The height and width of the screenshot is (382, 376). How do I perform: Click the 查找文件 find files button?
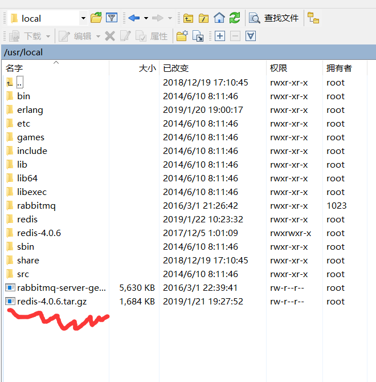[x=273, y=18]
